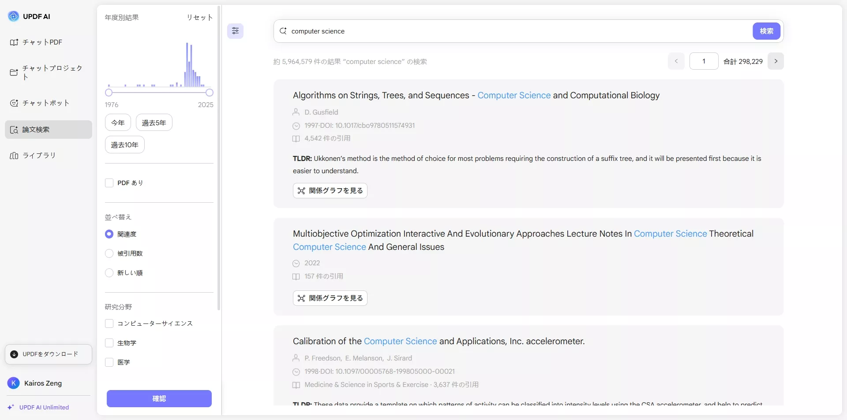Click リセット to reset year filter
Screen dimensions: 847x420
[x=200, y=18]
